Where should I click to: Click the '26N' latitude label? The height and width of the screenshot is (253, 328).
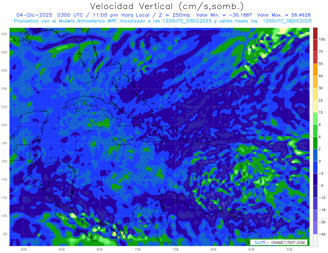[4, 70]
